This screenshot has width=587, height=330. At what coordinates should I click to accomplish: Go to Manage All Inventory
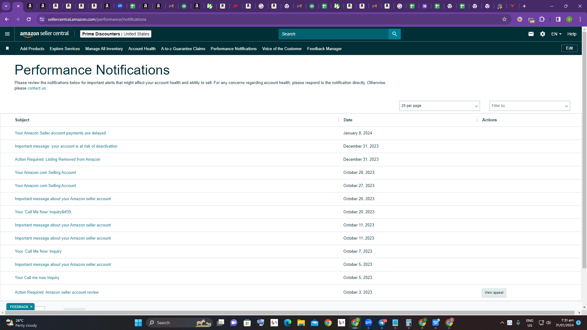pyautogui.click(x=104, y=49)
